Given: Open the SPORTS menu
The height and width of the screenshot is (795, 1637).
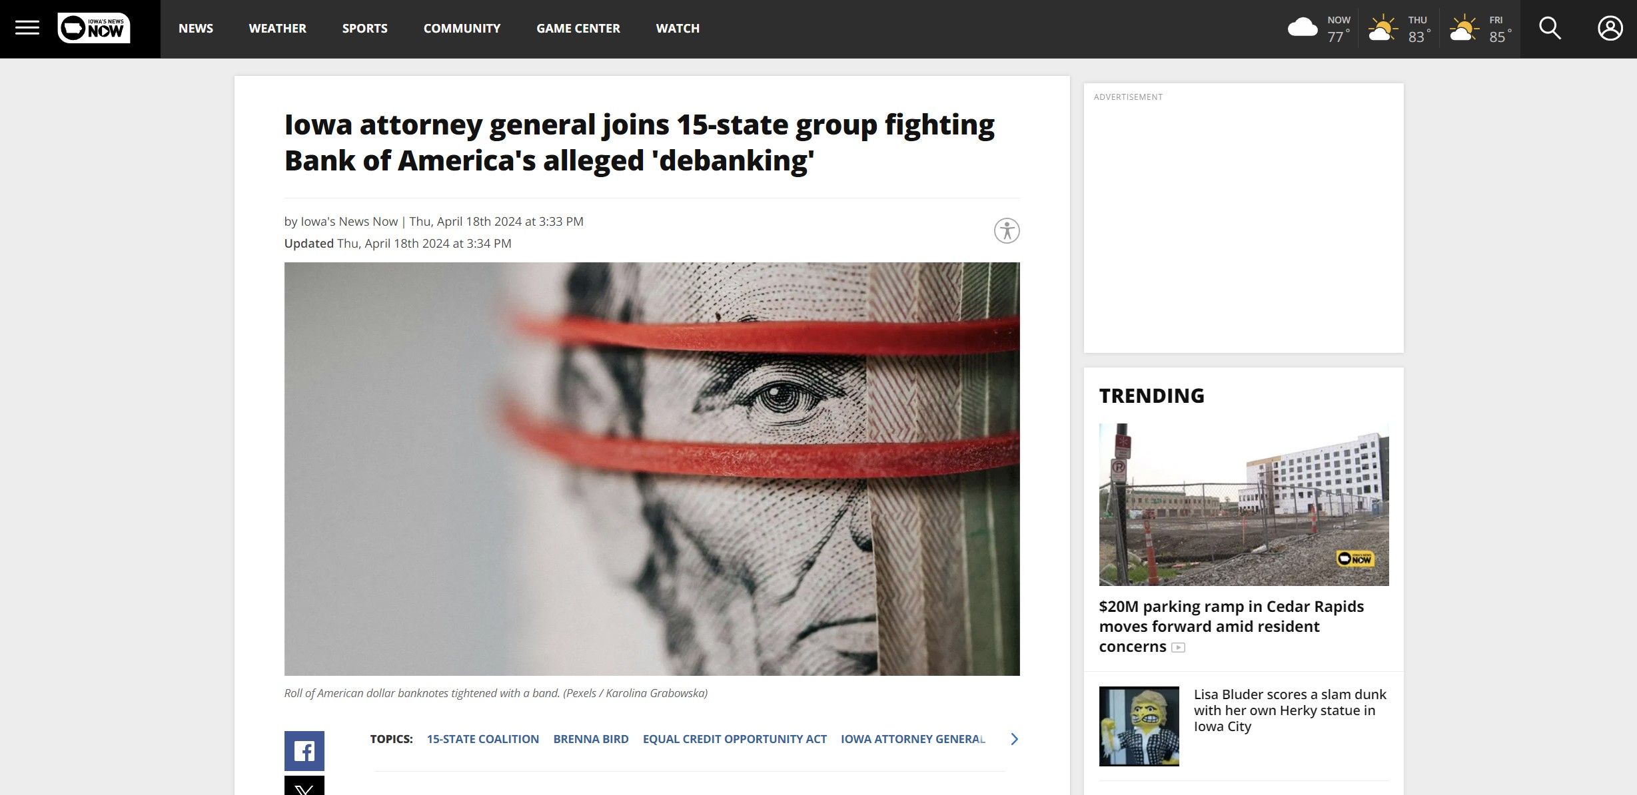Looking at the screenshot, I should [365, 29].
